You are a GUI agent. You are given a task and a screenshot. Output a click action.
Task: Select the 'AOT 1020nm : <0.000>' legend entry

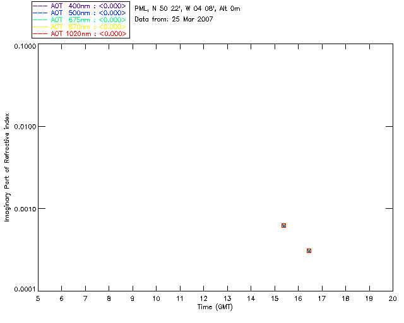click(80, 33)
